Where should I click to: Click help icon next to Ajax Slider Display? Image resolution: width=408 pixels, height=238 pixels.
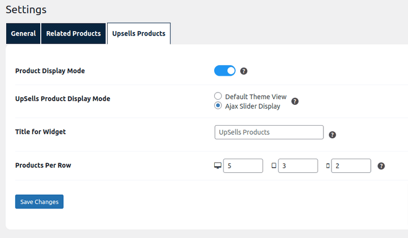coord(295,101)
